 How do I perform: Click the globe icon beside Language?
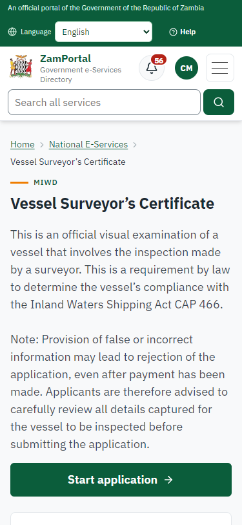pyautogui.click(x=12, y=32)
